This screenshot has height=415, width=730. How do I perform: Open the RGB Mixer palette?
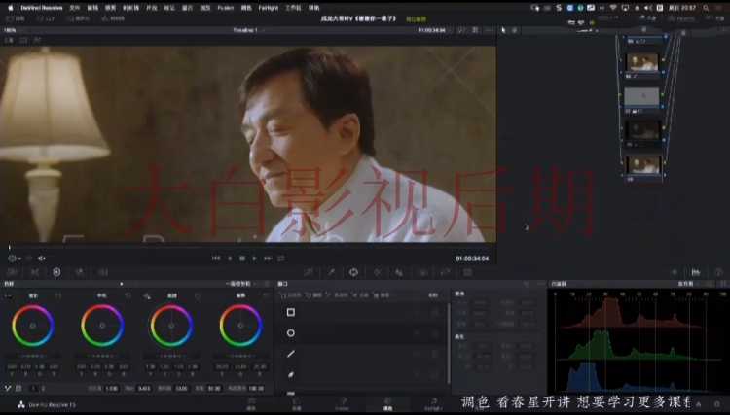tap(80, 272)
